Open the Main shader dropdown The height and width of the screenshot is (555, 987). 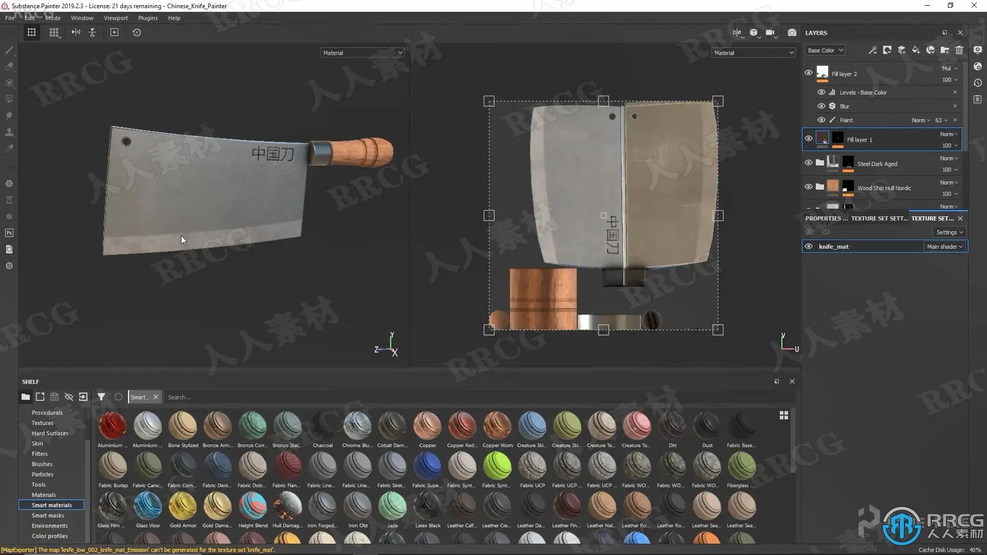click(x=945, y=247)
